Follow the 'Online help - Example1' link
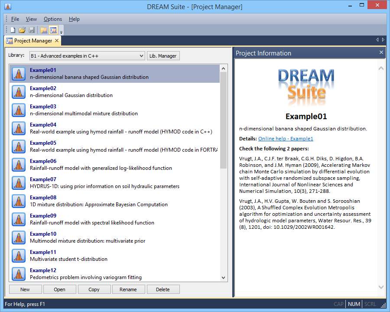Image resolution: width=390 pixels, height=312 pixels. 286,139
